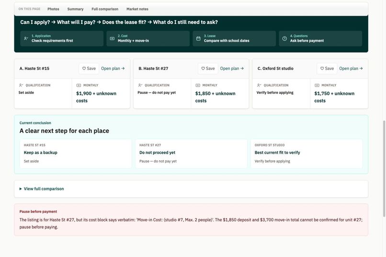Screen dimensions: 386x257
Task: Click the Questions step help icon
Action: pyautogui.click(x=284, y=38)
